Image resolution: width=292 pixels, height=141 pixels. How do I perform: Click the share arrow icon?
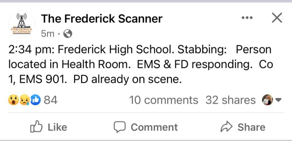[226, 127]
